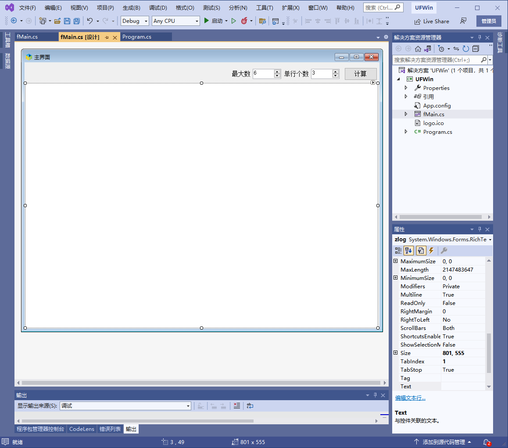
Task: Click the notifications bell in status bar
Action: pos(487,442)
